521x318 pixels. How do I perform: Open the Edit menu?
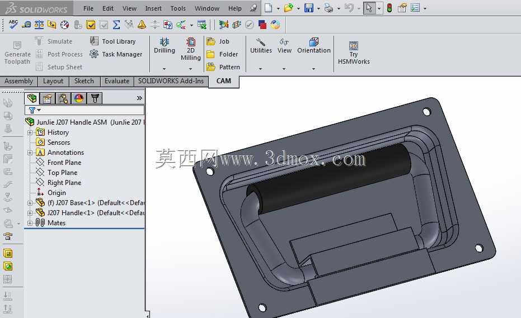point(107,8)
